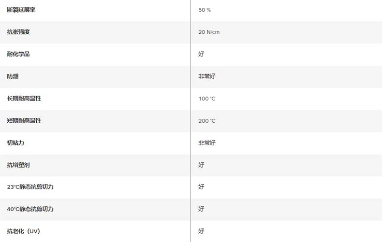The width and height of the screenshot is (382, 242).
Task: Click the 23°C静态抗剪切力 label
Action: [x=30, y=187]
